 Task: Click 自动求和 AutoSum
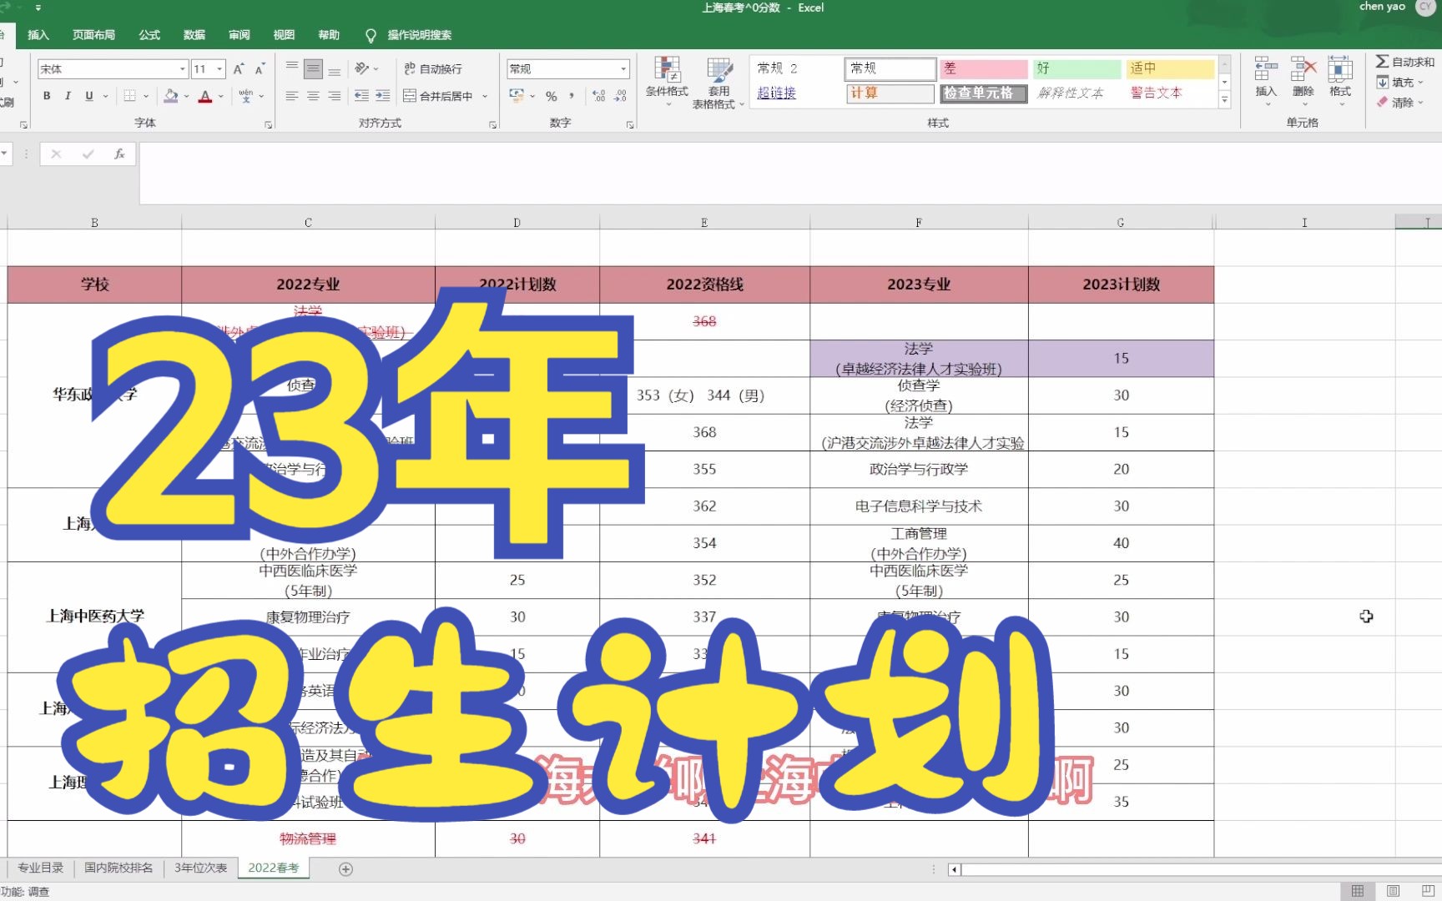[x=1405, y=62]
